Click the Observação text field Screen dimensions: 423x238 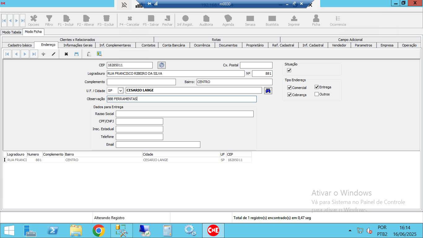181,99
